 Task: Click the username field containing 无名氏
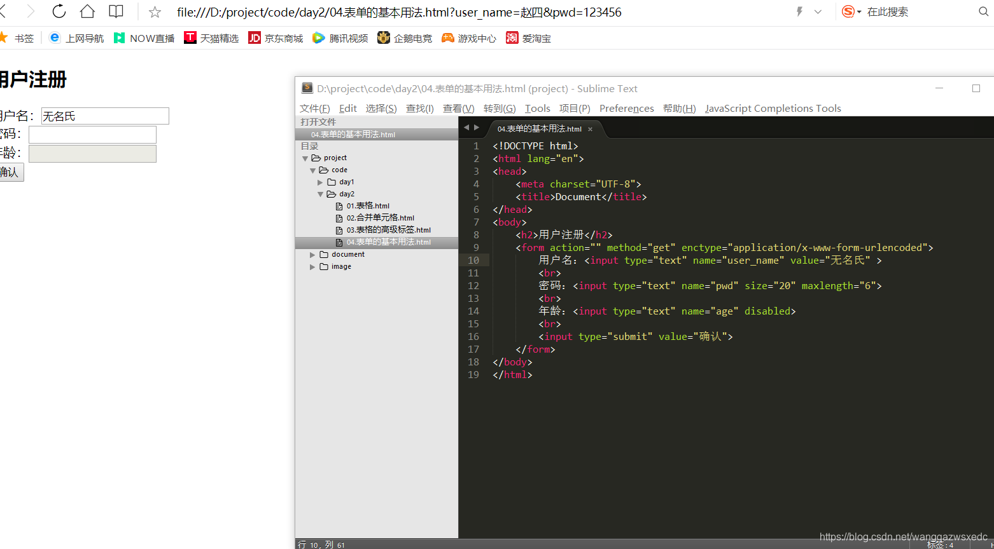(105, 116)
